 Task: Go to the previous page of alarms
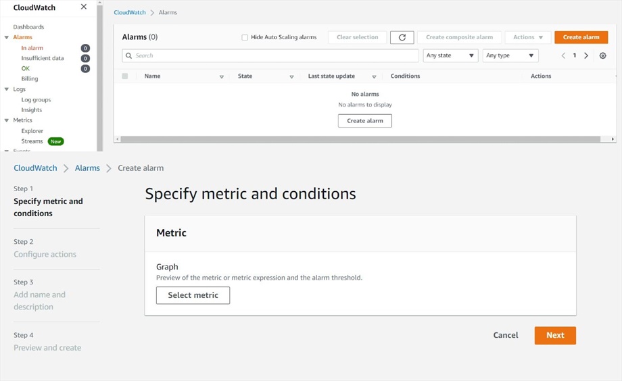click(563, 55)
